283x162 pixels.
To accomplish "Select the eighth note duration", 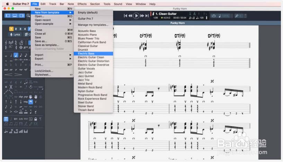I will (x=21, y=55).
